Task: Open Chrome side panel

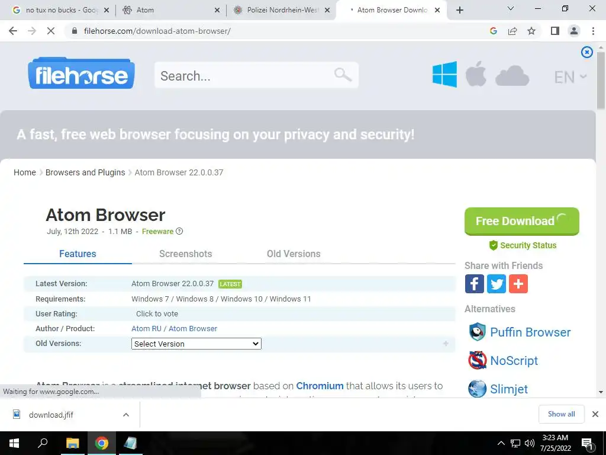Action: point(555,31)
